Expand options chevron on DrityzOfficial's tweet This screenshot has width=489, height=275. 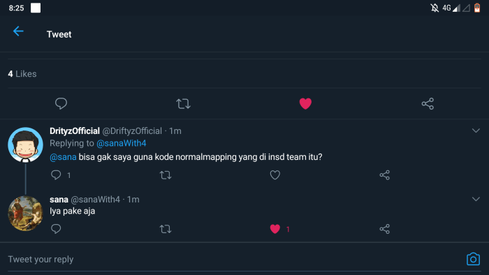coord(476,131)
